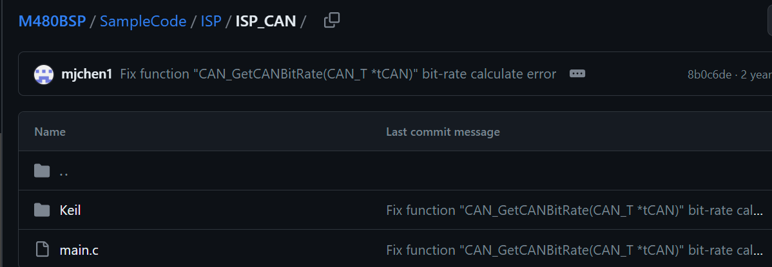The image size is (772, 267).
Task: Copy the ISP_CAN path to clipboard
Action: tap(331, 21)
